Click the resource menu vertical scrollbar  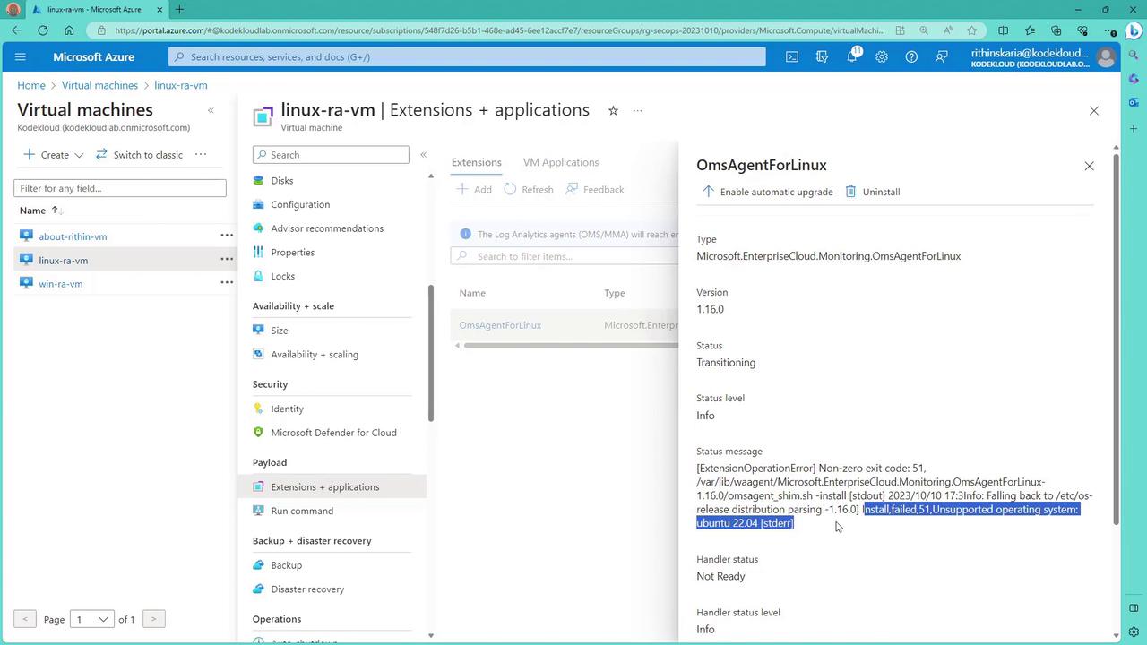tap(431, 353)
